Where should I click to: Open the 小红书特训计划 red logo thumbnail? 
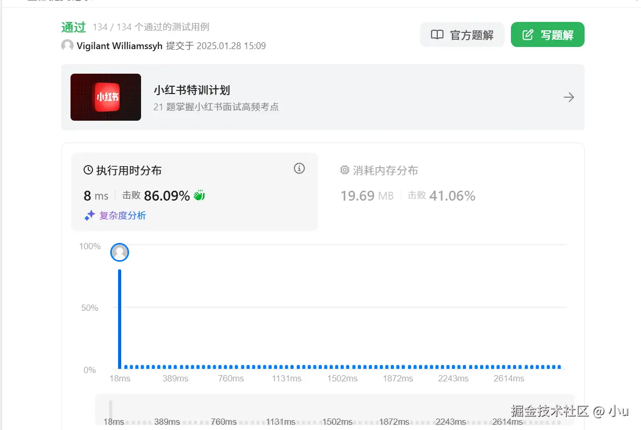click(106, 97)
